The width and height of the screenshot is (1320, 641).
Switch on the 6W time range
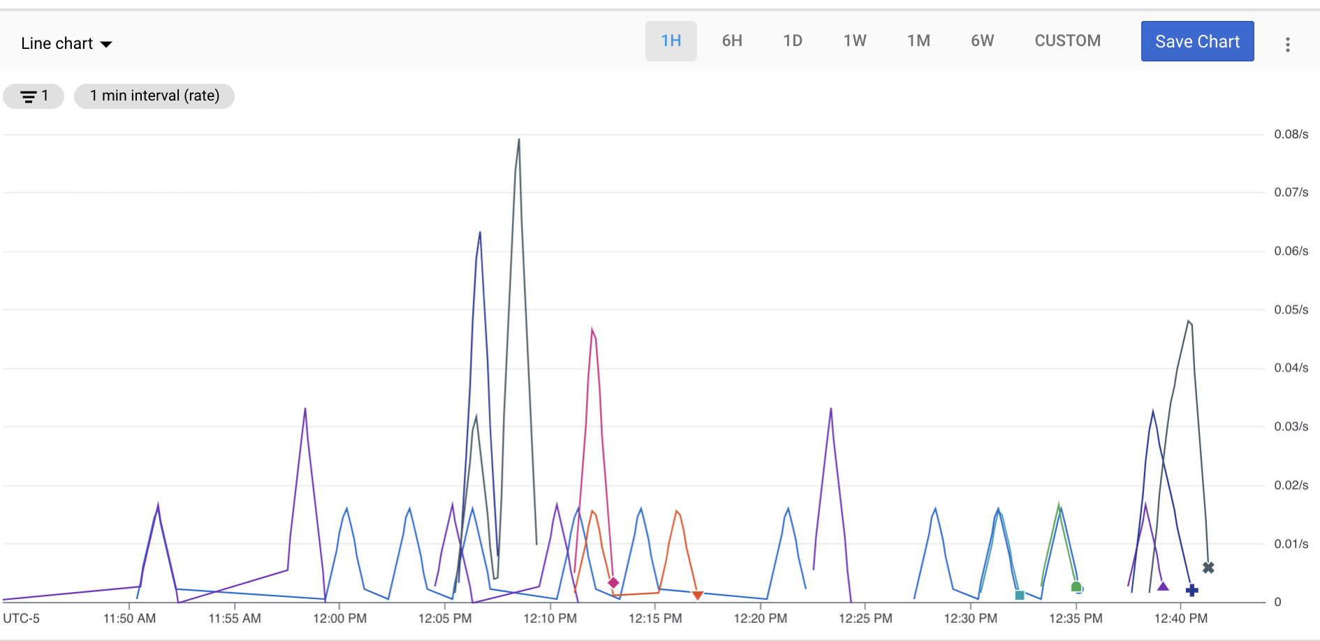point(982,40)
